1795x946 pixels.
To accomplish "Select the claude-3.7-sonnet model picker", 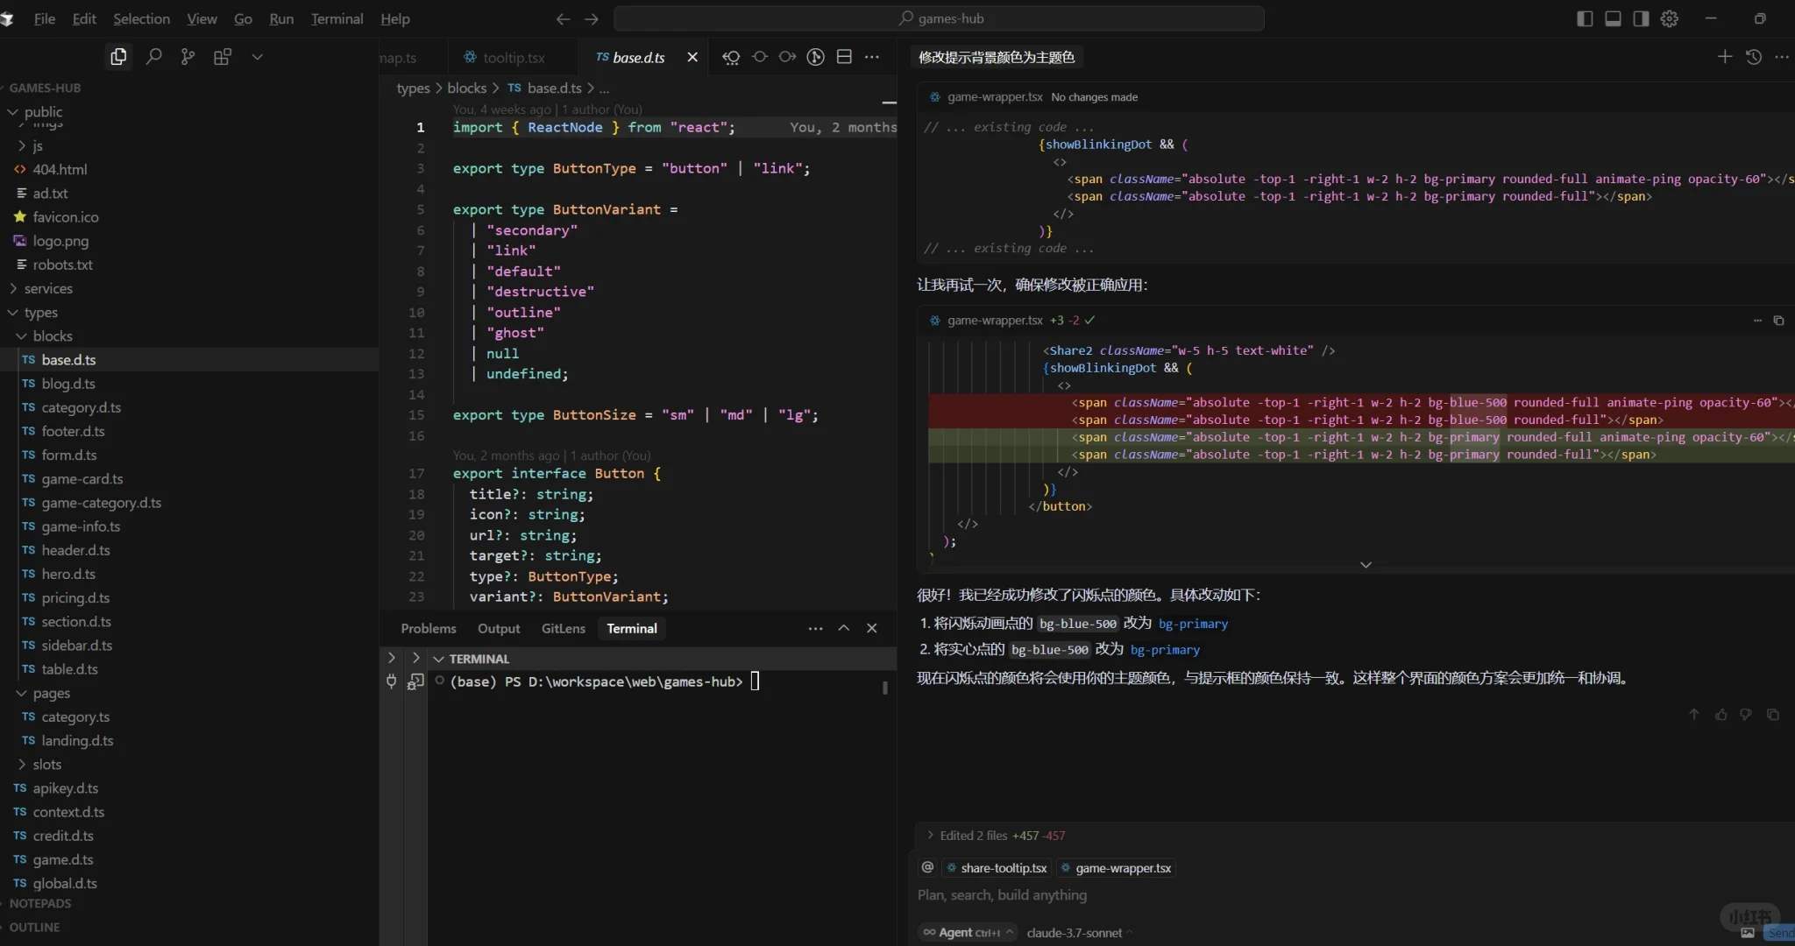I will coord(1076,933).
